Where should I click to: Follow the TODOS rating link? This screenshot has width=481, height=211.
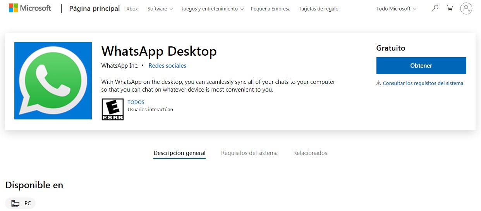(x=136, y=102)
